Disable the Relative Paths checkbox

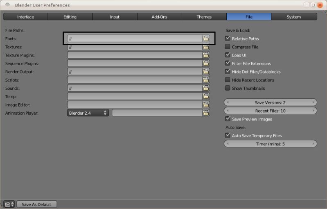point(228,39)
